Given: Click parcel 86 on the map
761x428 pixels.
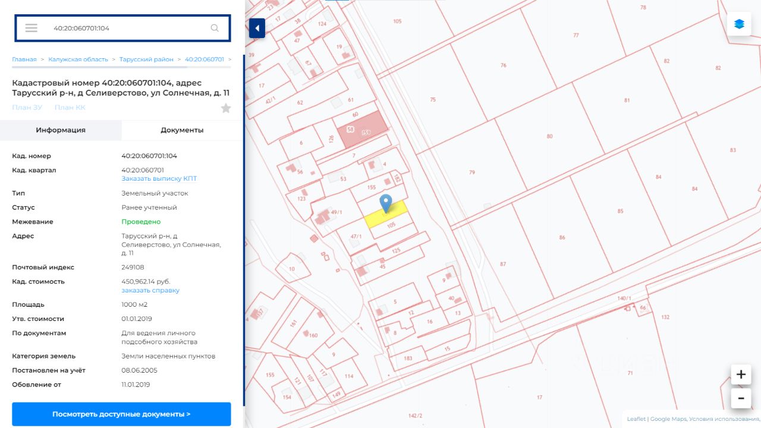Looking at the screenshot, I should point(562,237).
